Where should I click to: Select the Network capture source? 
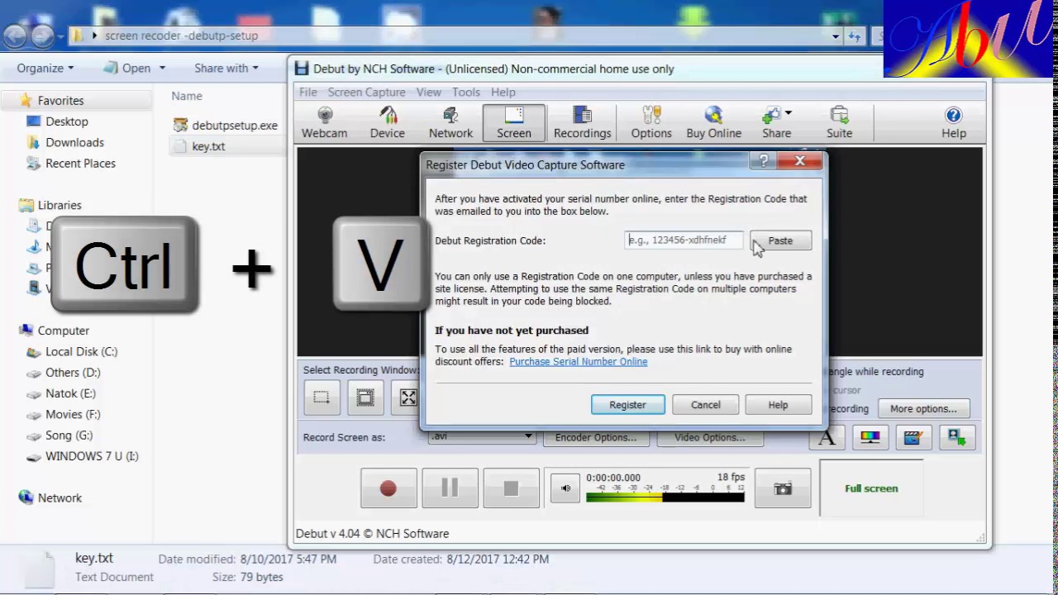point(450,122)
